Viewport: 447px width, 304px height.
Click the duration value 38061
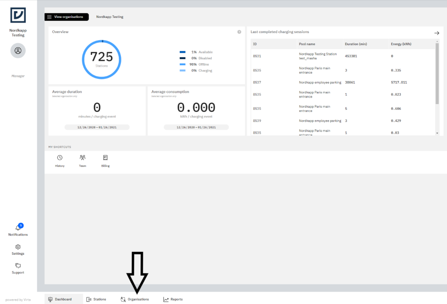pos(350,82)
